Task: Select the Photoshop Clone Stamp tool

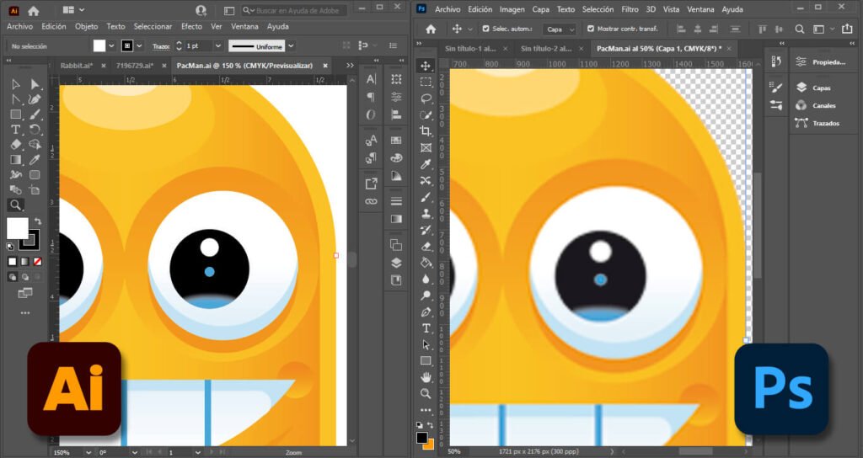Action: coord(426,213)
